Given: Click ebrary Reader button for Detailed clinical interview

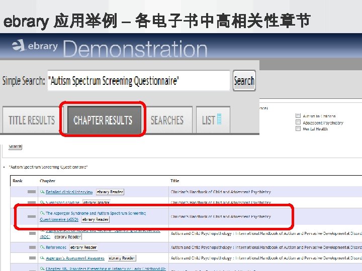Looking at the screenshot, I should coord(110,192).
